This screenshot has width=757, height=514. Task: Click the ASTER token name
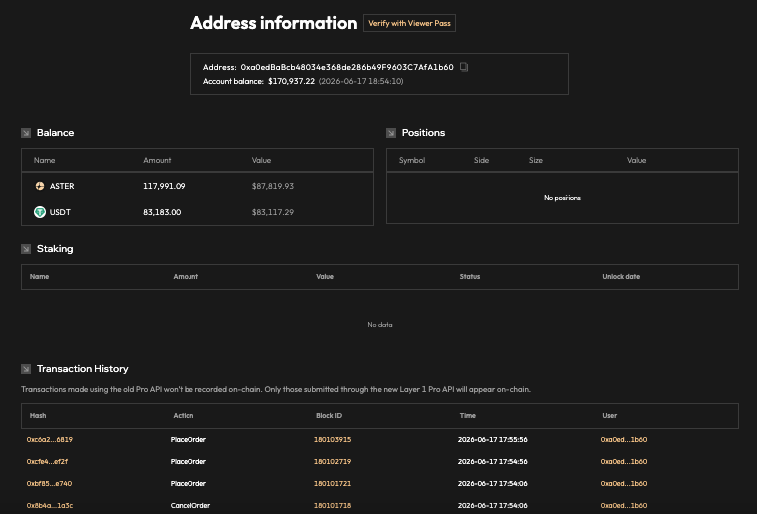tap(62, 186)
